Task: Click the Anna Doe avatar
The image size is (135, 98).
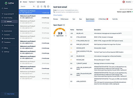Action: point(124,2)
